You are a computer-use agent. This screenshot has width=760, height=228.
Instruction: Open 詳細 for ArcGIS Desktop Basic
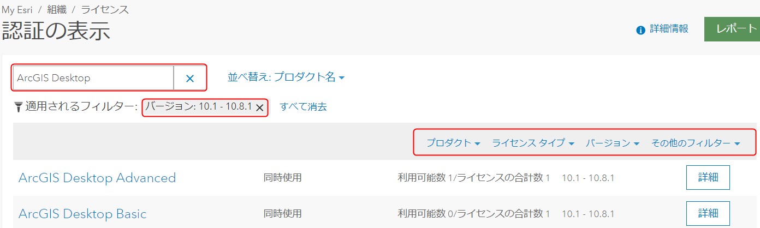click(x=708, y=213)
